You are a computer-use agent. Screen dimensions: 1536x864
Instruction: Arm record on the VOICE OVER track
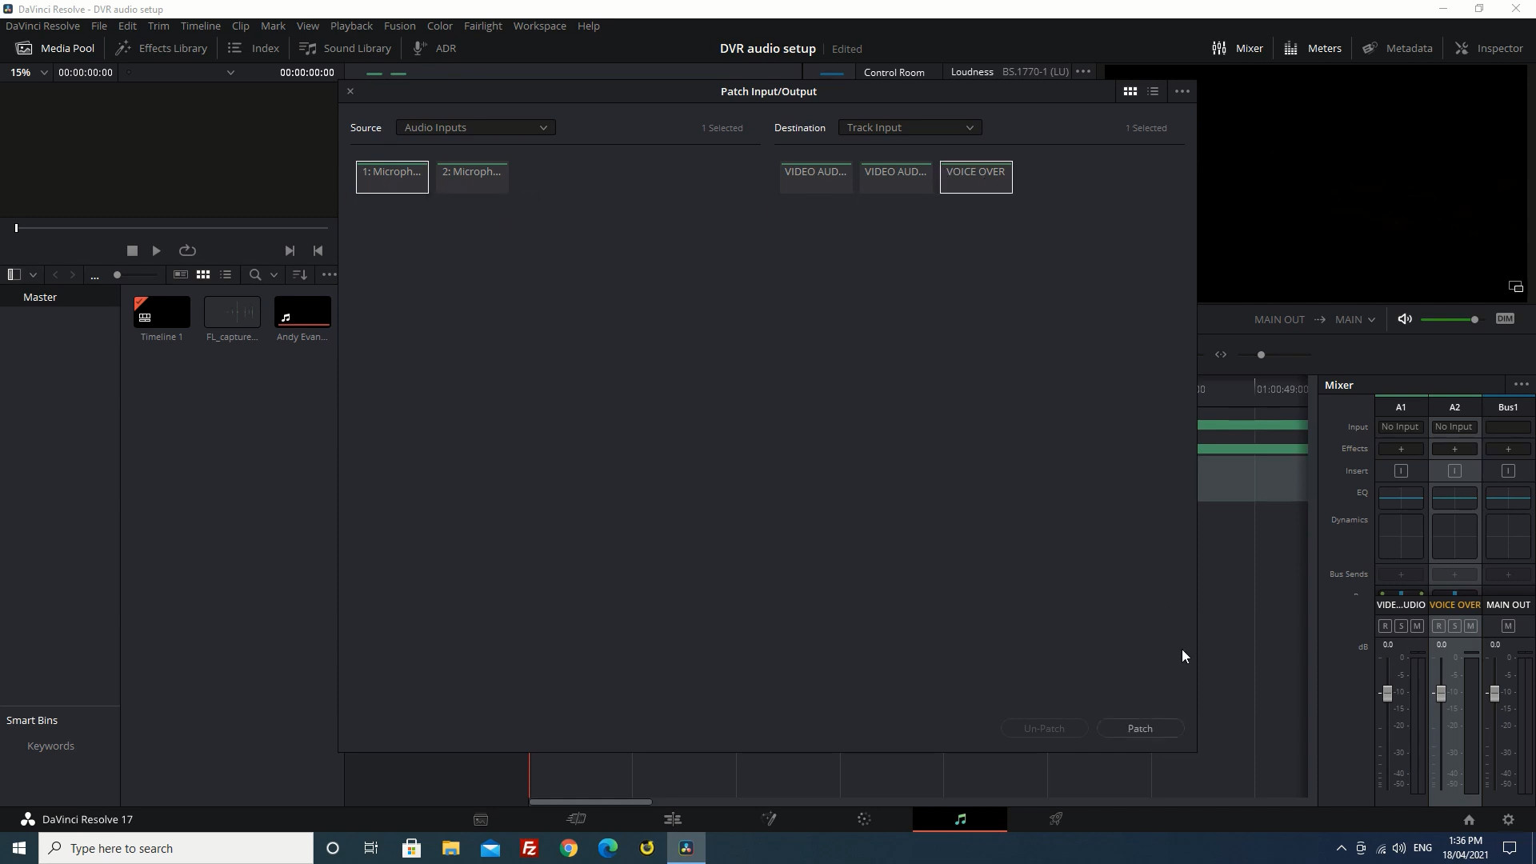coord(1438,626)
